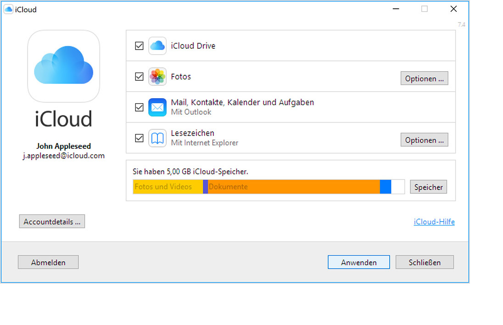Click the iCloud title bar icon
This screenshot has height=325, width=503.
tap(8, 9)
